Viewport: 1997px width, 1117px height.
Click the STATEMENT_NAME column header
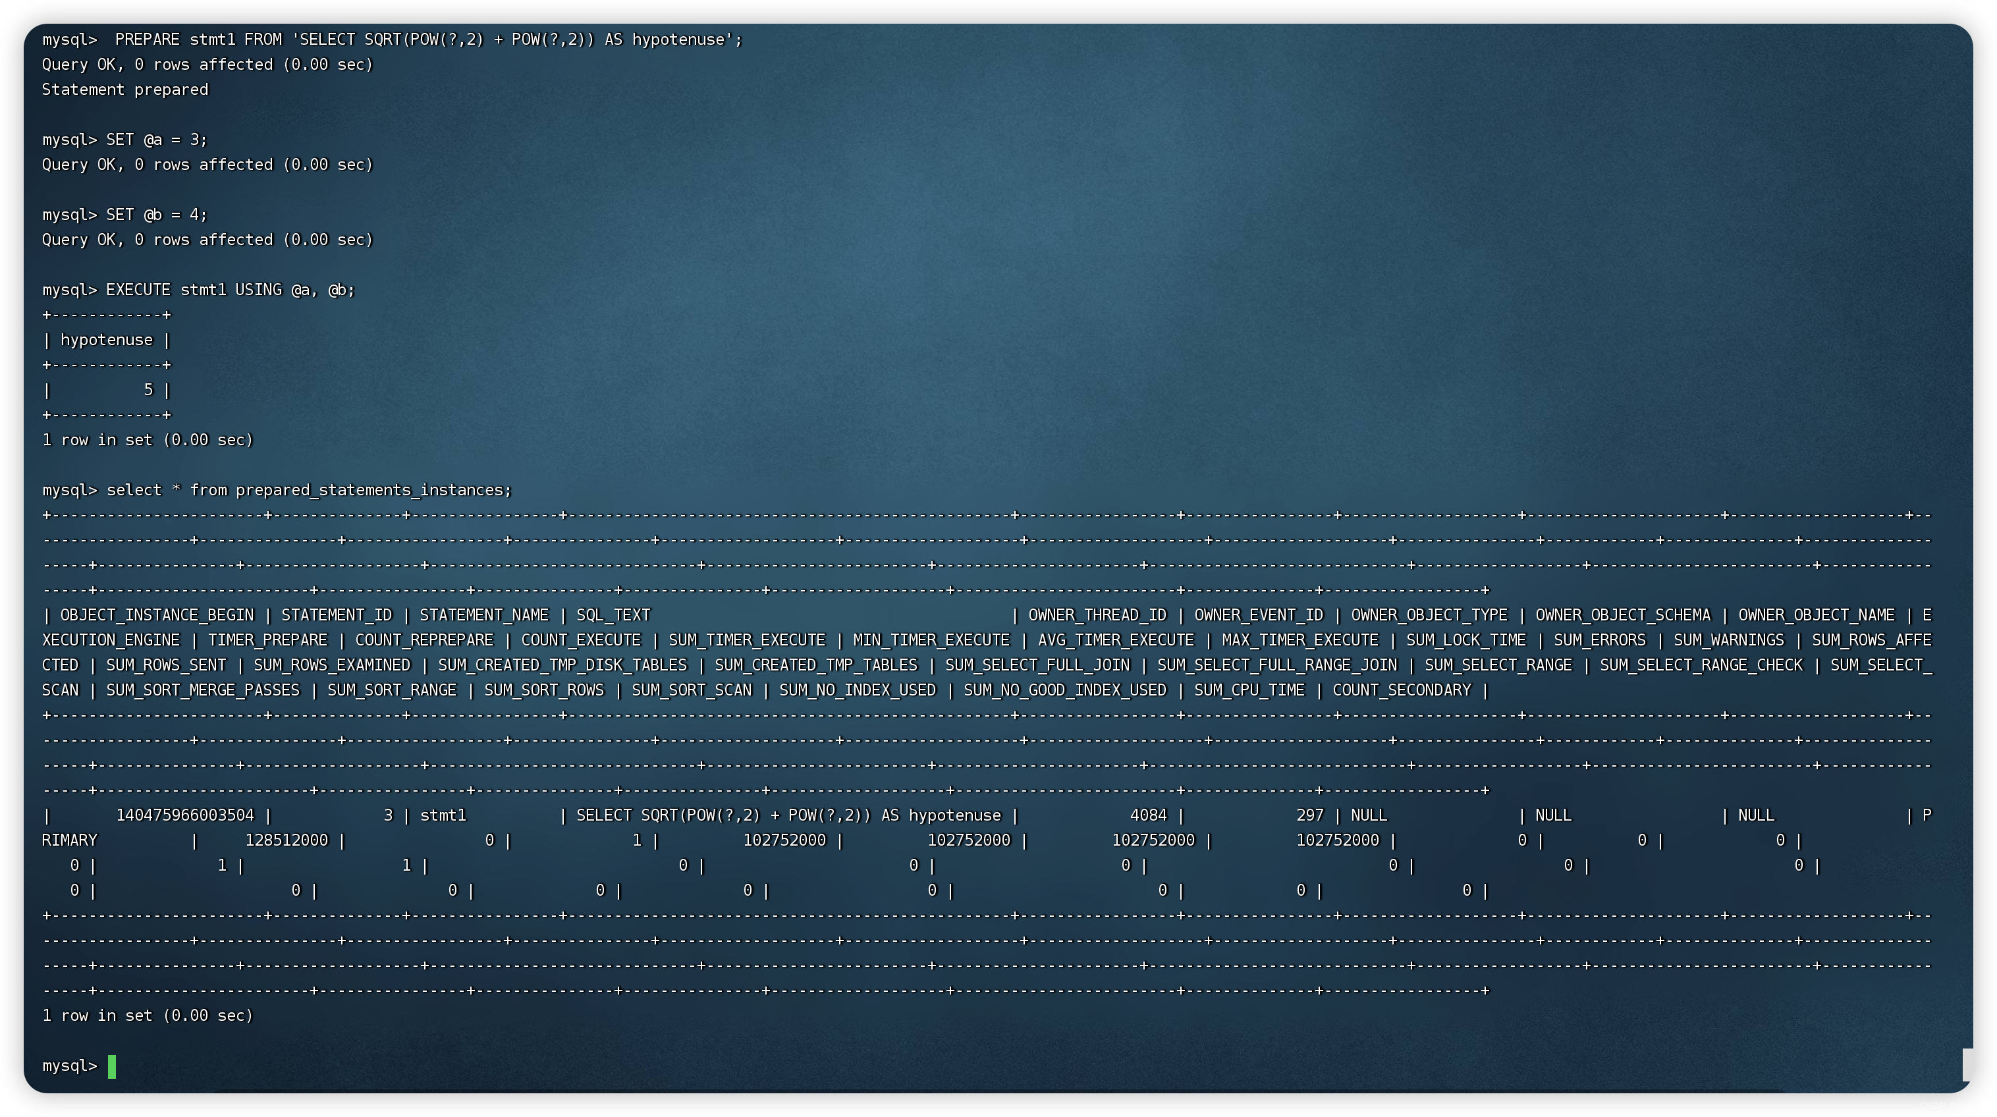[x=483, y=616]
